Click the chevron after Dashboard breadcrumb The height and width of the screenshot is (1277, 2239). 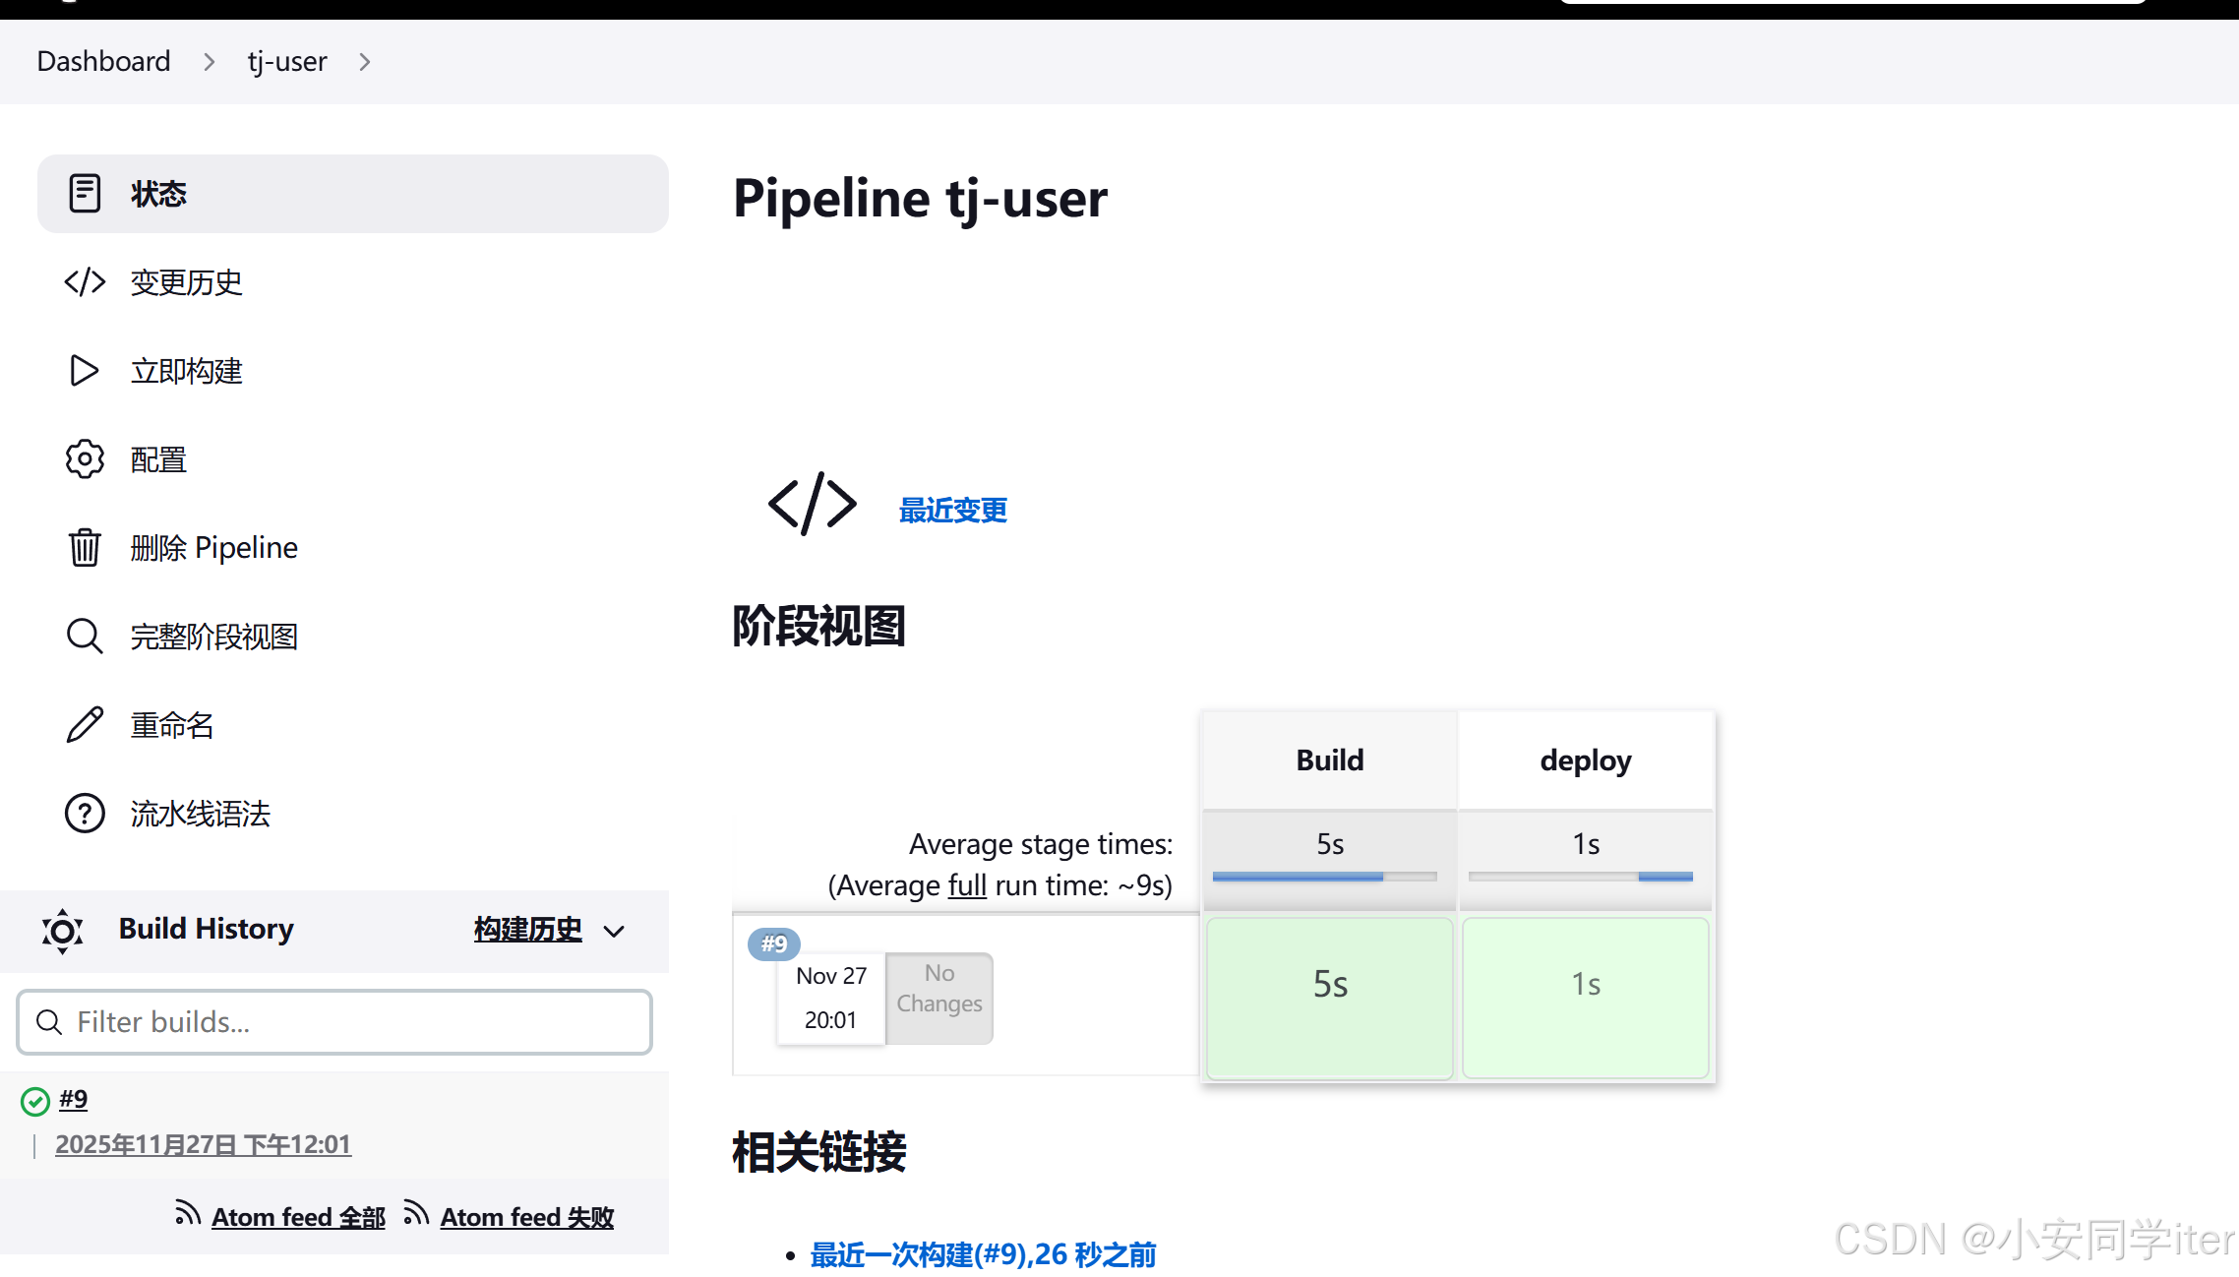click(209, 62)
